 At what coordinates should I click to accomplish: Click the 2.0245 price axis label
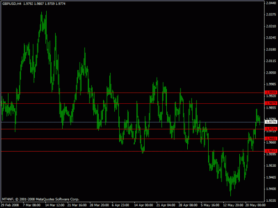(x=271, y=38)
